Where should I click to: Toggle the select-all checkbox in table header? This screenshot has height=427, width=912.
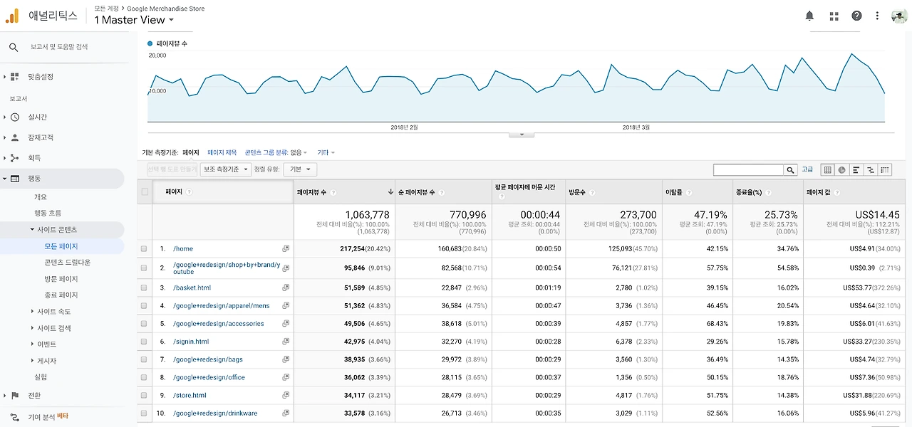coord(145,191)
